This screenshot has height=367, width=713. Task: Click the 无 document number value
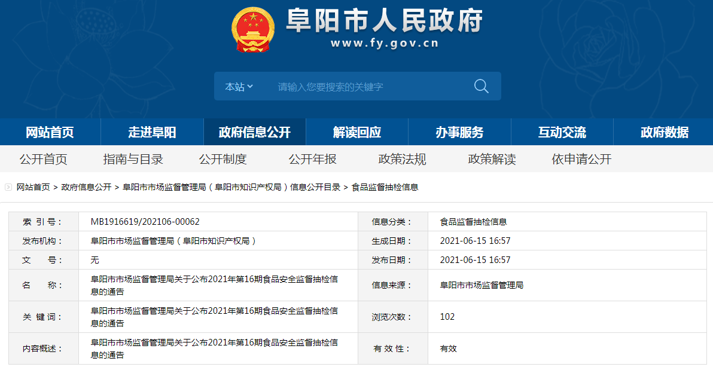pos(95,260)
